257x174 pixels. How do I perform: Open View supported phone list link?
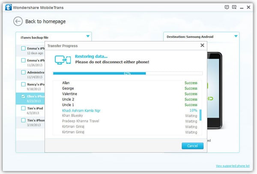[233, 166]
